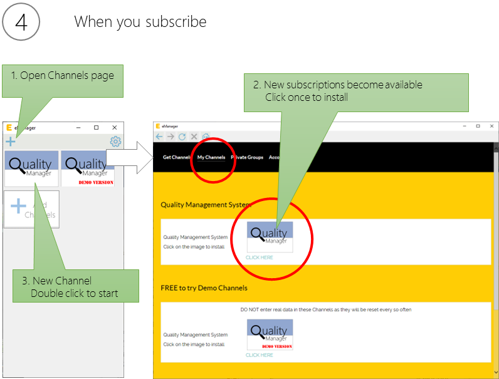Open the Private Groups tab

(247, 157)
